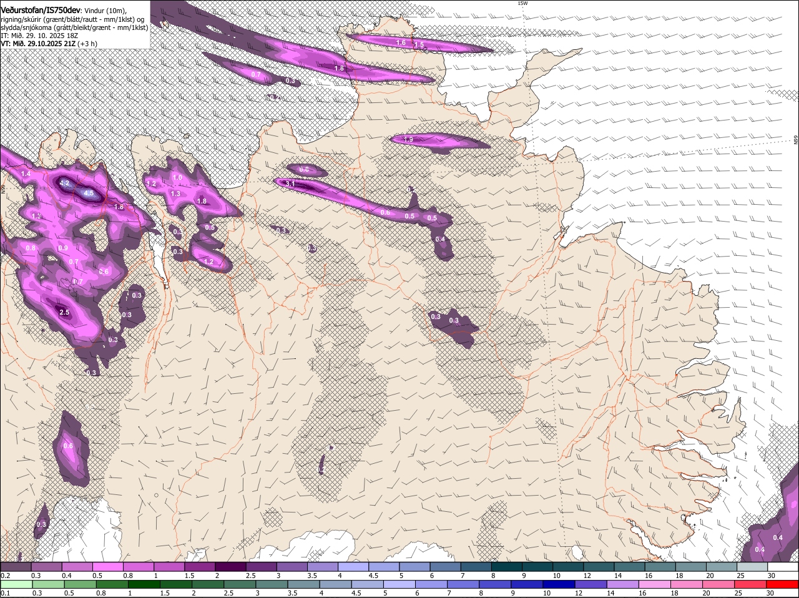Click the 1.0 precipitation value on the map
This screenshot has width=799, height=598.
click(177, 178)
